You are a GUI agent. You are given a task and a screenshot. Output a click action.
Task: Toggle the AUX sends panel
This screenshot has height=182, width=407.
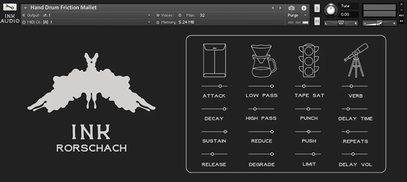[x=401, y=15]
